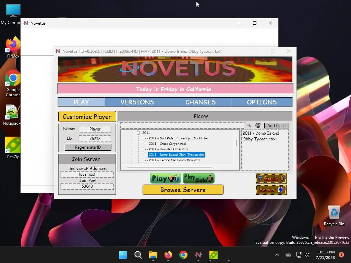Click Regenerate ID button

coord(88,147)
